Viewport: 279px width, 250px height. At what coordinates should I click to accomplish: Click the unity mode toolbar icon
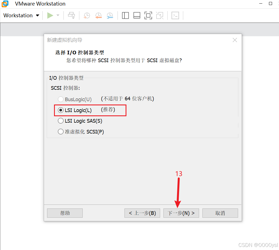click(x=160, y=16)
